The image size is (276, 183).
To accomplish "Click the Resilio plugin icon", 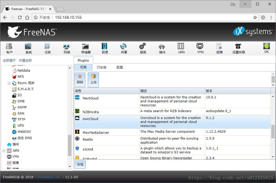I will [77, 139].
